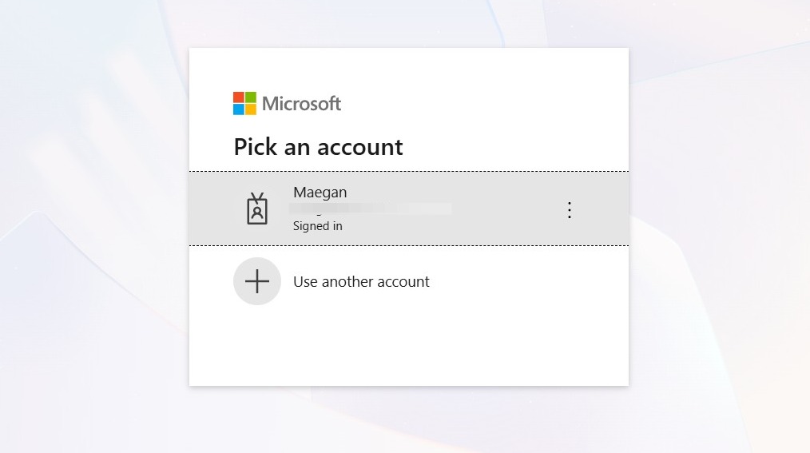Click the blue square of the Microsoft logo
810x453 pixels.
(238, 109)
